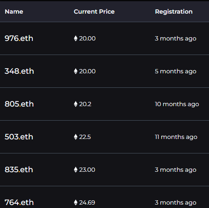Click the Ethereum icon next to 22.5

click(75, 137)
